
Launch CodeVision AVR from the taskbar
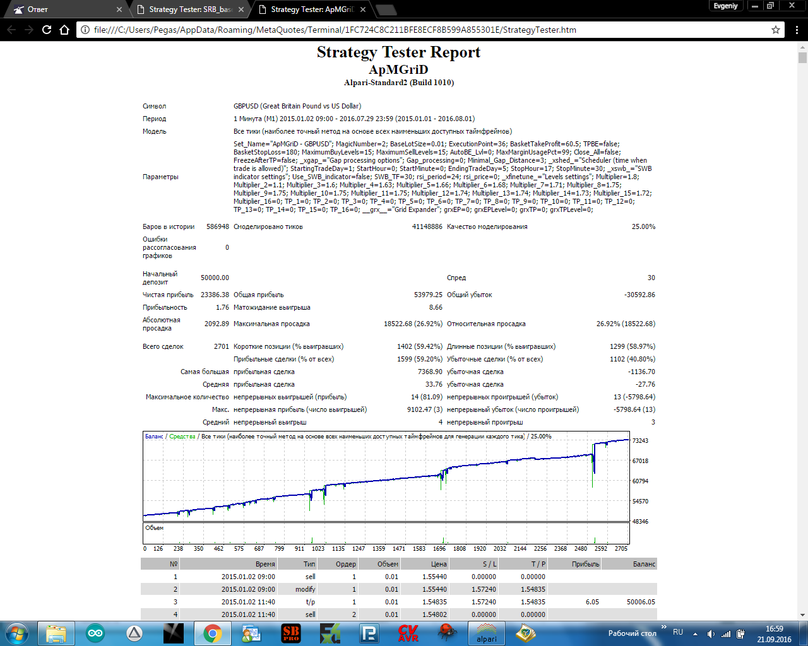point(408,633)
